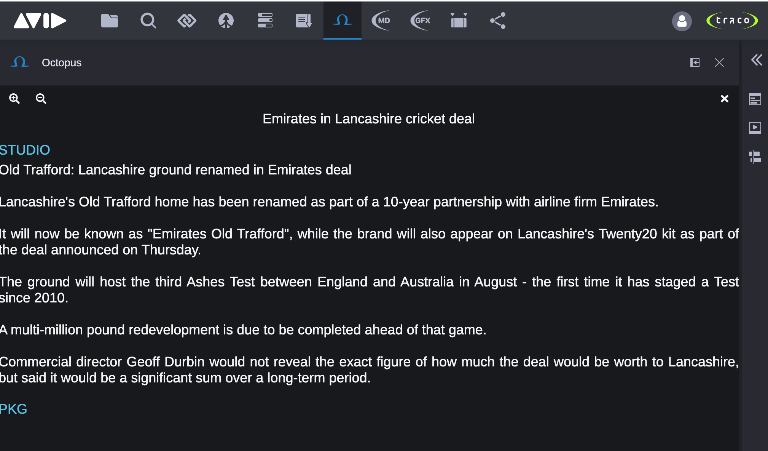Image resolution: width=768 pixels, height=451 pixels.
Task: Click the STUDIO section heading
Action: (x=25, y=150)
